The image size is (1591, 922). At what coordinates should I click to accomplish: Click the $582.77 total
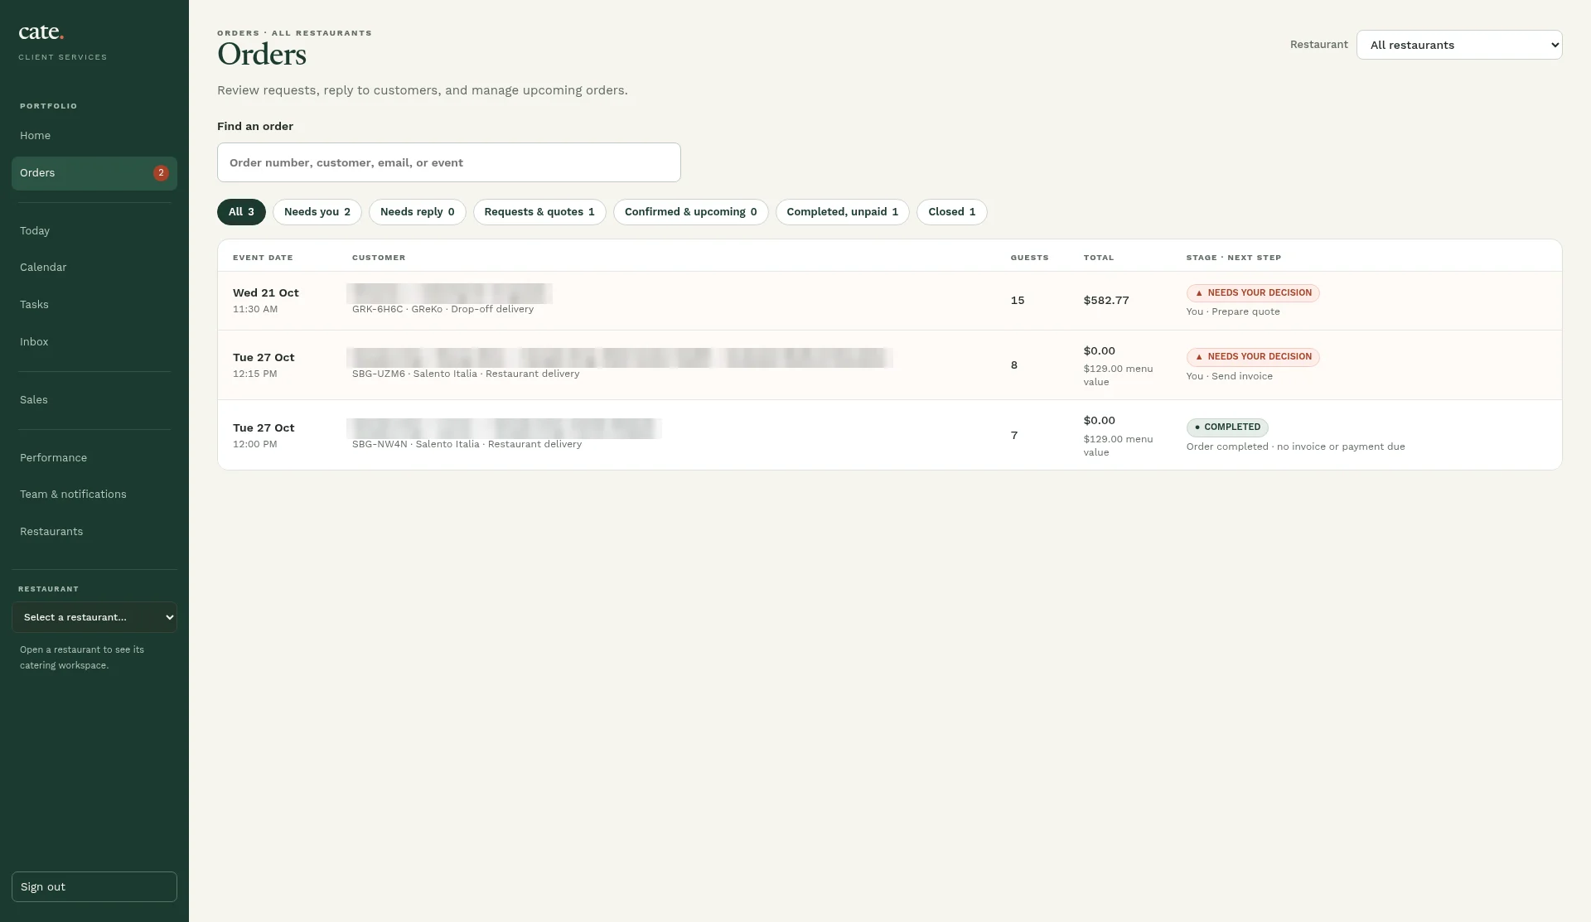(x=1106, y=301)
